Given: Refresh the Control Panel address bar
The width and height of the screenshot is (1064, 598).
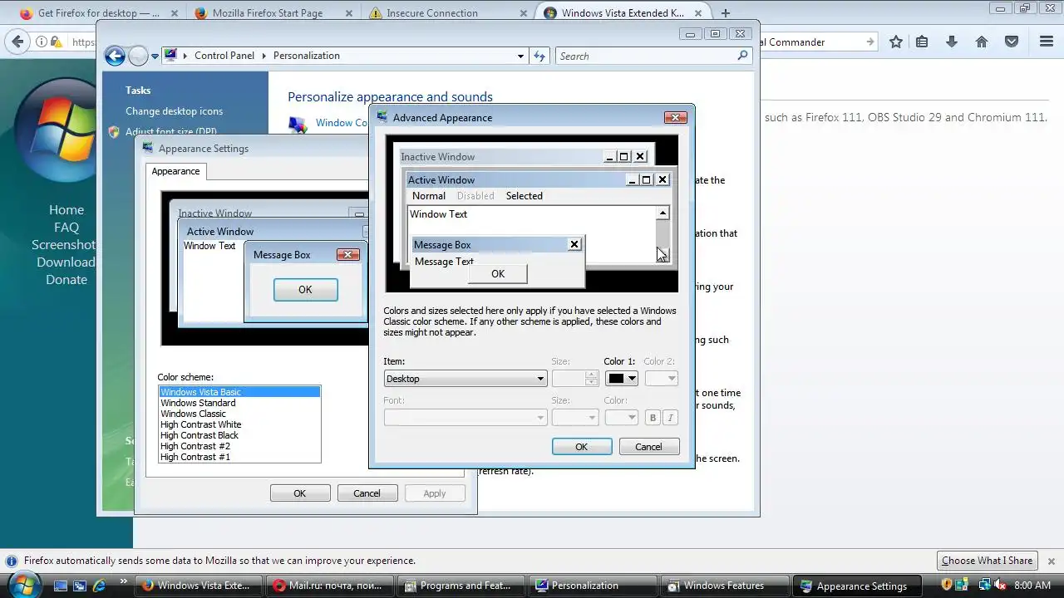Looking at the screenshot, I should (x=540, y=56).
